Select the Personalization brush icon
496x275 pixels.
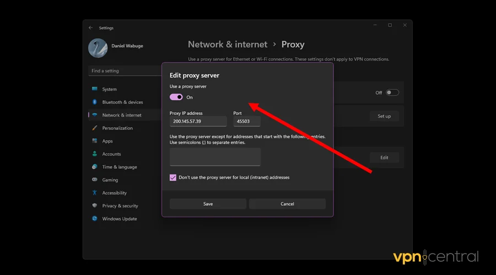tap(95, 128)
